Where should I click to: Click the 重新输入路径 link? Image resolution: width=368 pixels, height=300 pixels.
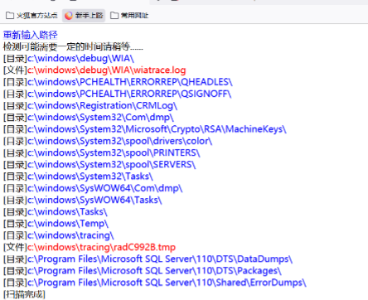click(31, 35)
